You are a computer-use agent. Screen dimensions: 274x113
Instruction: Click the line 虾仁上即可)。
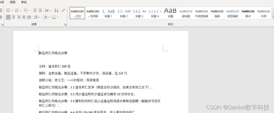pyautogui.click(x=49, y=106)
